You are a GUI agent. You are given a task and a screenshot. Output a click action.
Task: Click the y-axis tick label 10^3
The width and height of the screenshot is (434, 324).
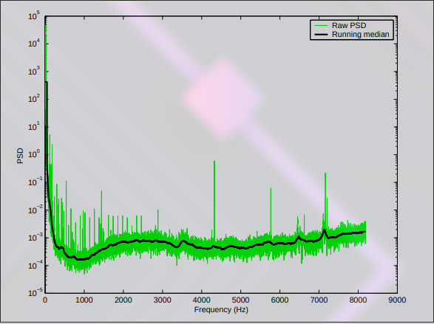(34, 71)
